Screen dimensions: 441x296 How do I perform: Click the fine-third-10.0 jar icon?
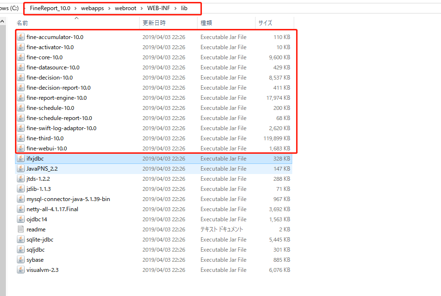[21, 138]
